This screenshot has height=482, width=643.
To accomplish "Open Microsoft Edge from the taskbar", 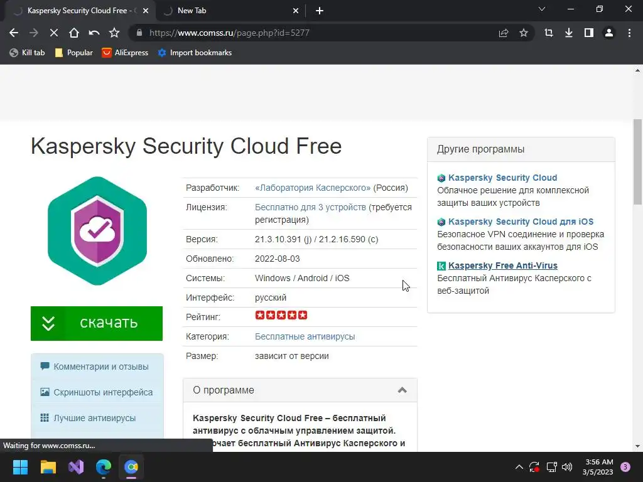I will pyautogui.click(x=104, y=467).
